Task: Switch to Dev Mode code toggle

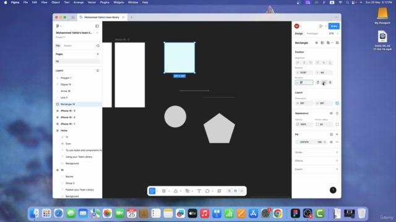Action: [242, 191]
